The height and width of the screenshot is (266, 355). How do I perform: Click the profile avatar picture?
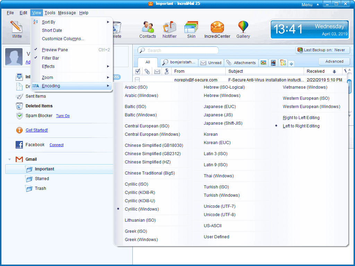[x=14, y=57]
